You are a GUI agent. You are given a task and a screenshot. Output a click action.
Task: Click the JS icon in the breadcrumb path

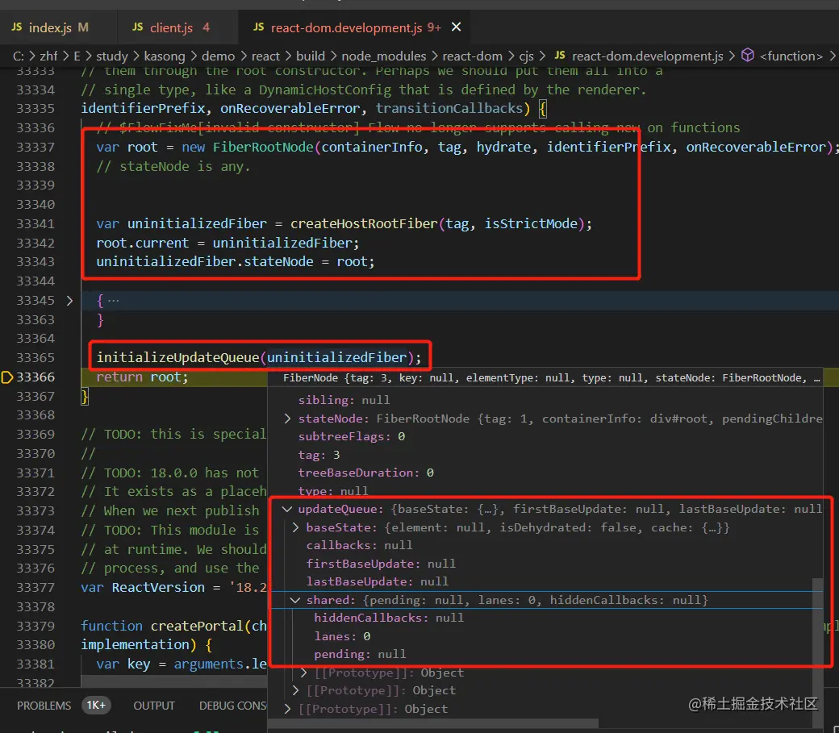click(560, 55)
